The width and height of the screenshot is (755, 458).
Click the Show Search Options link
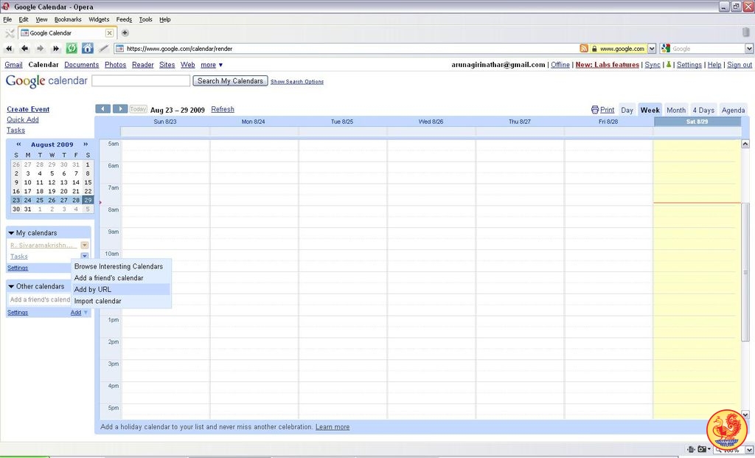coord(297,82)
